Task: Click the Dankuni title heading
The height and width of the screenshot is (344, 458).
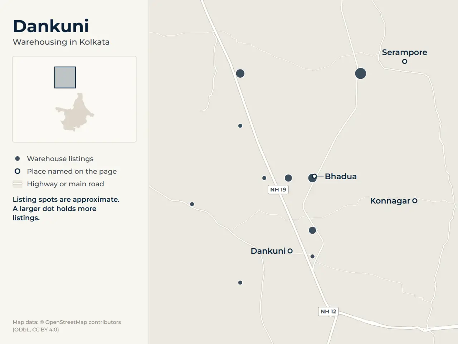Action: point(51,26)
